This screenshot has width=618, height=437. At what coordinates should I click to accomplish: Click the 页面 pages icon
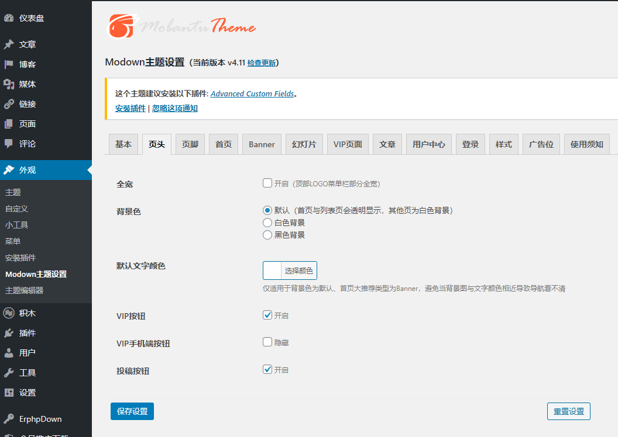[9, 124]
